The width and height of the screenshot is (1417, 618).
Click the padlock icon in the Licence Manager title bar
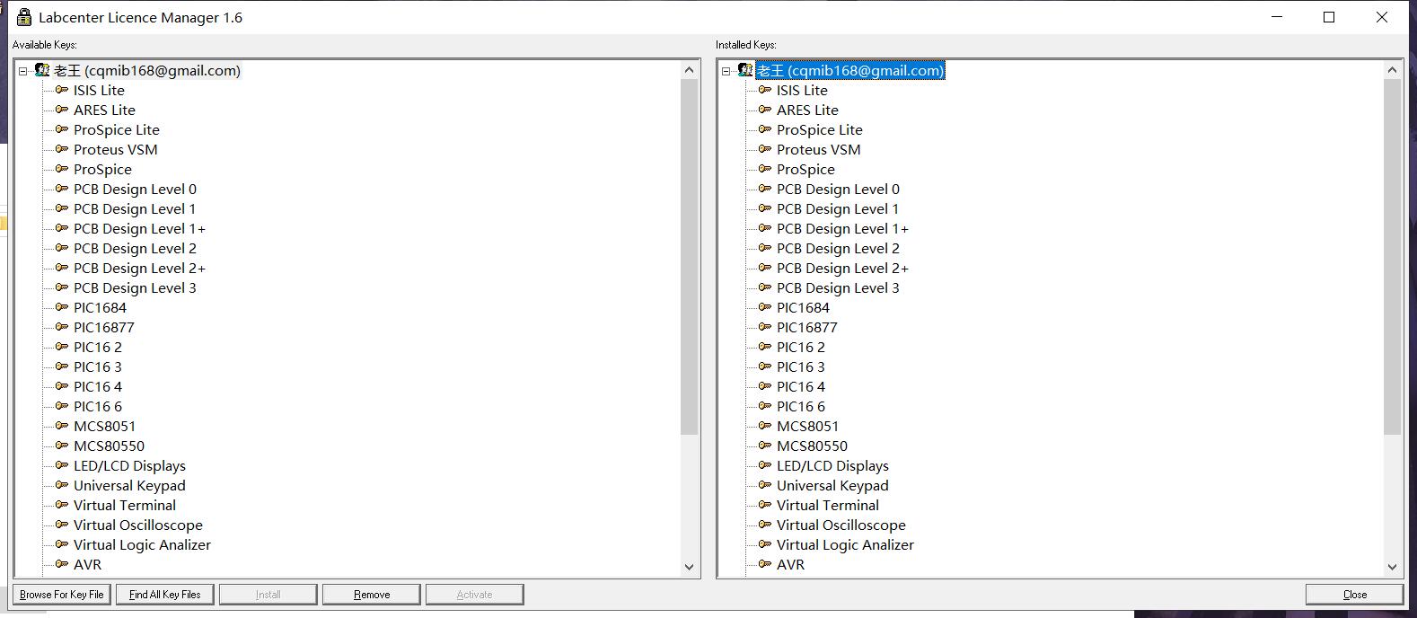click(24, 17)
